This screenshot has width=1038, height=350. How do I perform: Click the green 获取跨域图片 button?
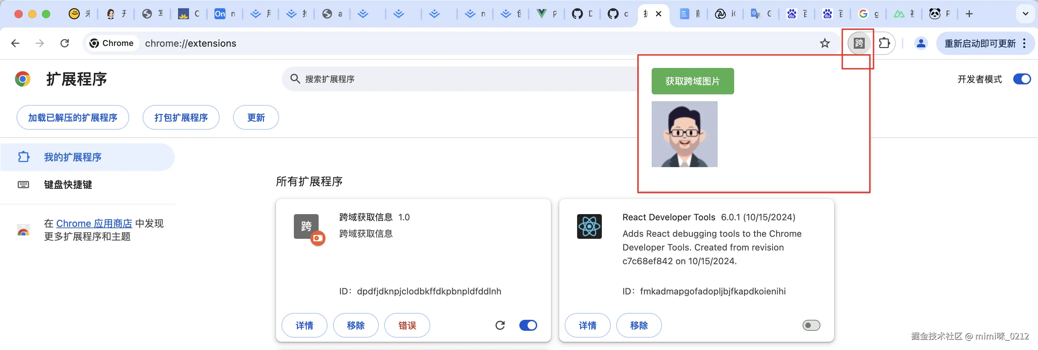pos(693,81)
